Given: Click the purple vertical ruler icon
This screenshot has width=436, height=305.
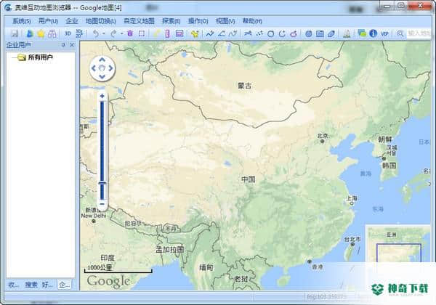Looking at the screenshot, I should [167, 34].
